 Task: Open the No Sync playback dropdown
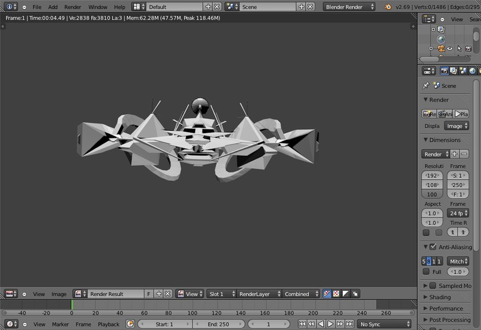[385, 324]
